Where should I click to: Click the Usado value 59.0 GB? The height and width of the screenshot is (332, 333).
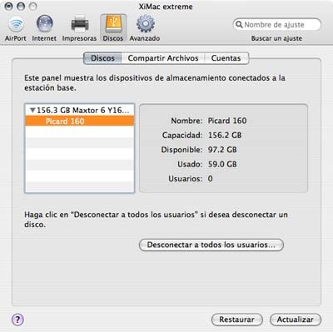pyautogui.click(x=222, y=164)
